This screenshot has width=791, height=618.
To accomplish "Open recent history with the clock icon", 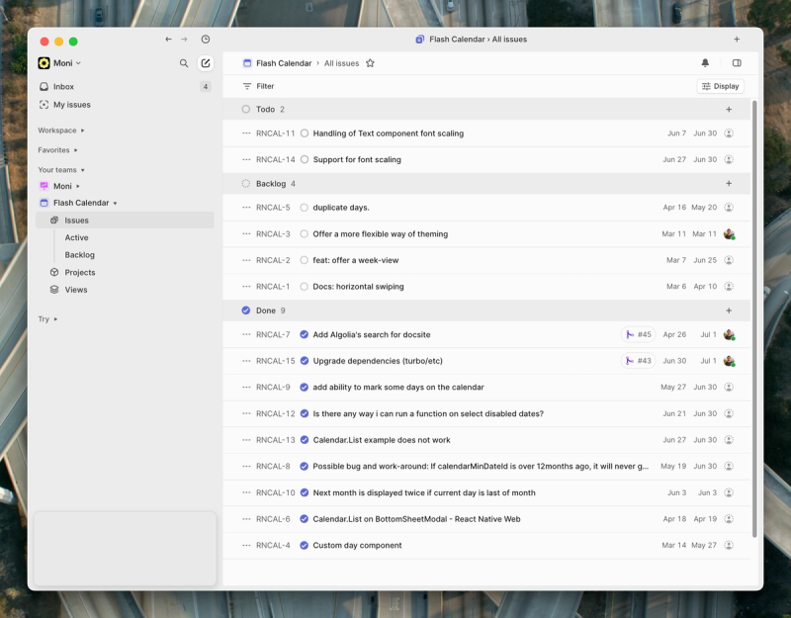I will coord(204,40).
